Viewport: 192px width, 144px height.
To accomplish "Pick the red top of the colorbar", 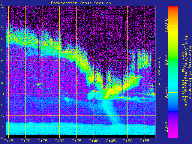I will (x=173, y=7).
